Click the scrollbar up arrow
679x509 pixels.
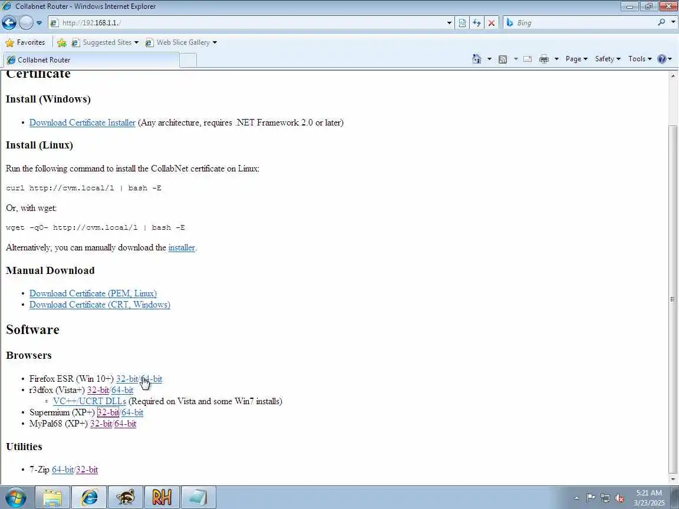point(673,75)
